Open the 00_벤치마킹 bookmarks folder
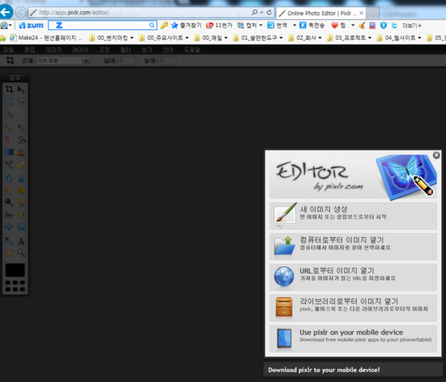 tap(111, 38)
